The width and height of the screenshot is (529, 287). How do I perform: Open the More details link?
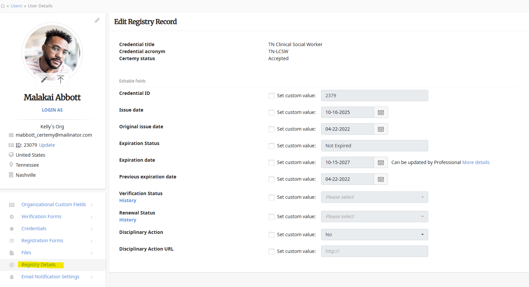[476, 162]
